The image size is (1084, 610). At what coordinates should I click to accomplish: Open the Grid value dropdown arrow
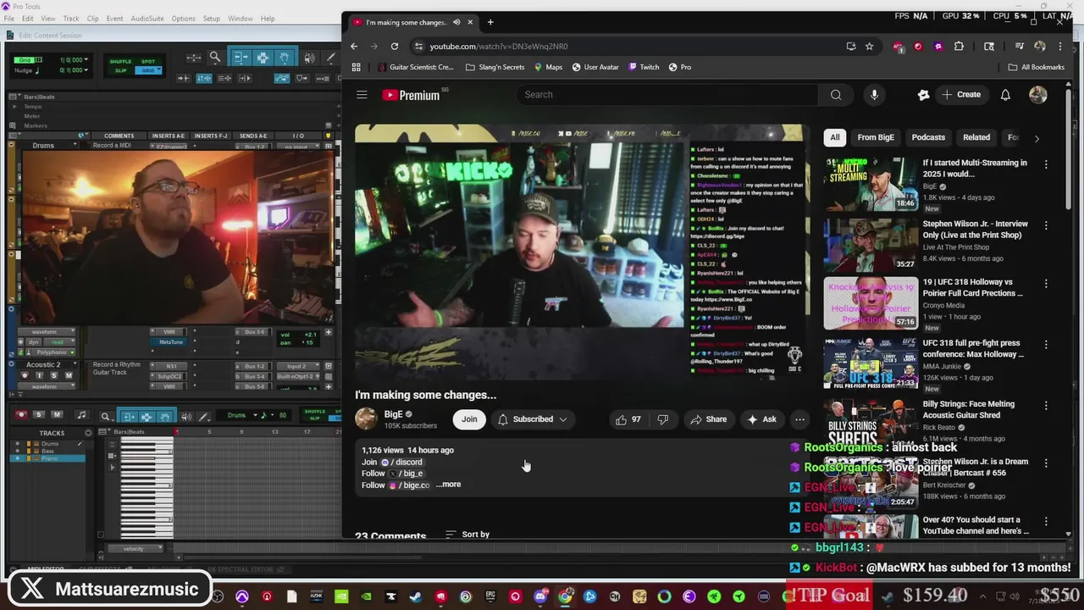coord(86,59)
